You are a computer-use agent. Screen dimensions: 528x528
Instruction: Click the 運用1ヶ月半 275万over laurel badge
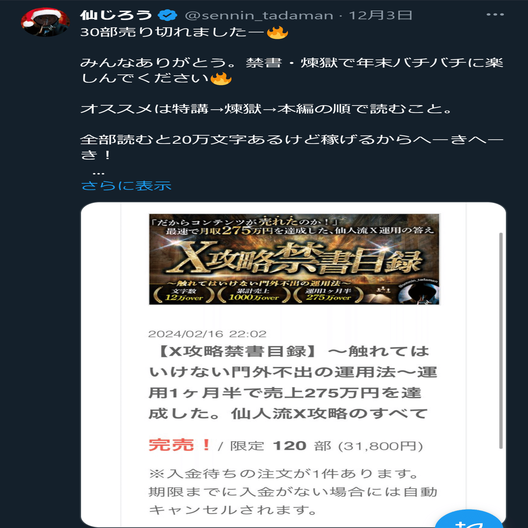[328, 295]
